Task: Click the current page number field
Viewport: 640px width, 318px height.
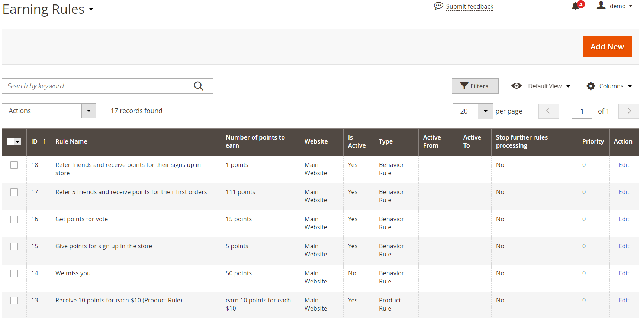Action: [582, 111]
